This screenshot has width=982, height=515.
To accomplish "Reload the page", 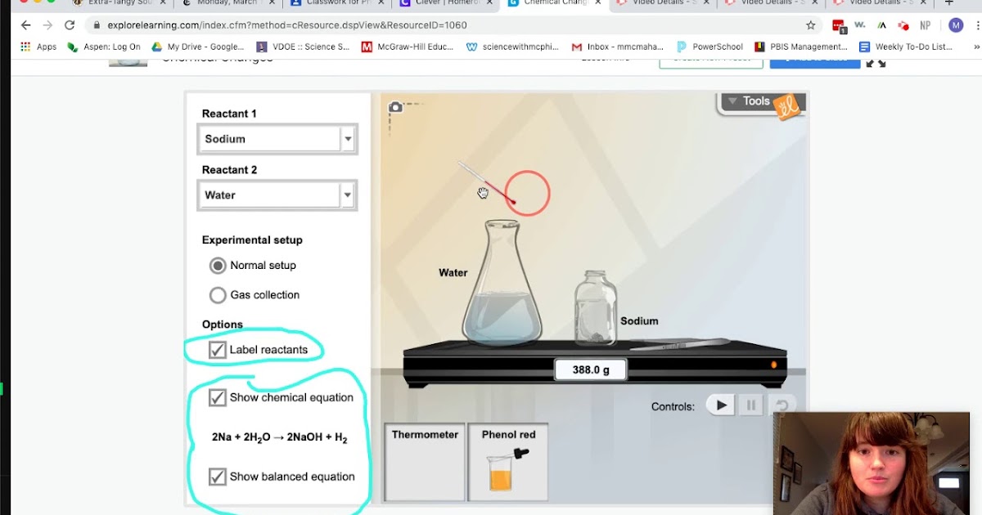I will [70, 25].
